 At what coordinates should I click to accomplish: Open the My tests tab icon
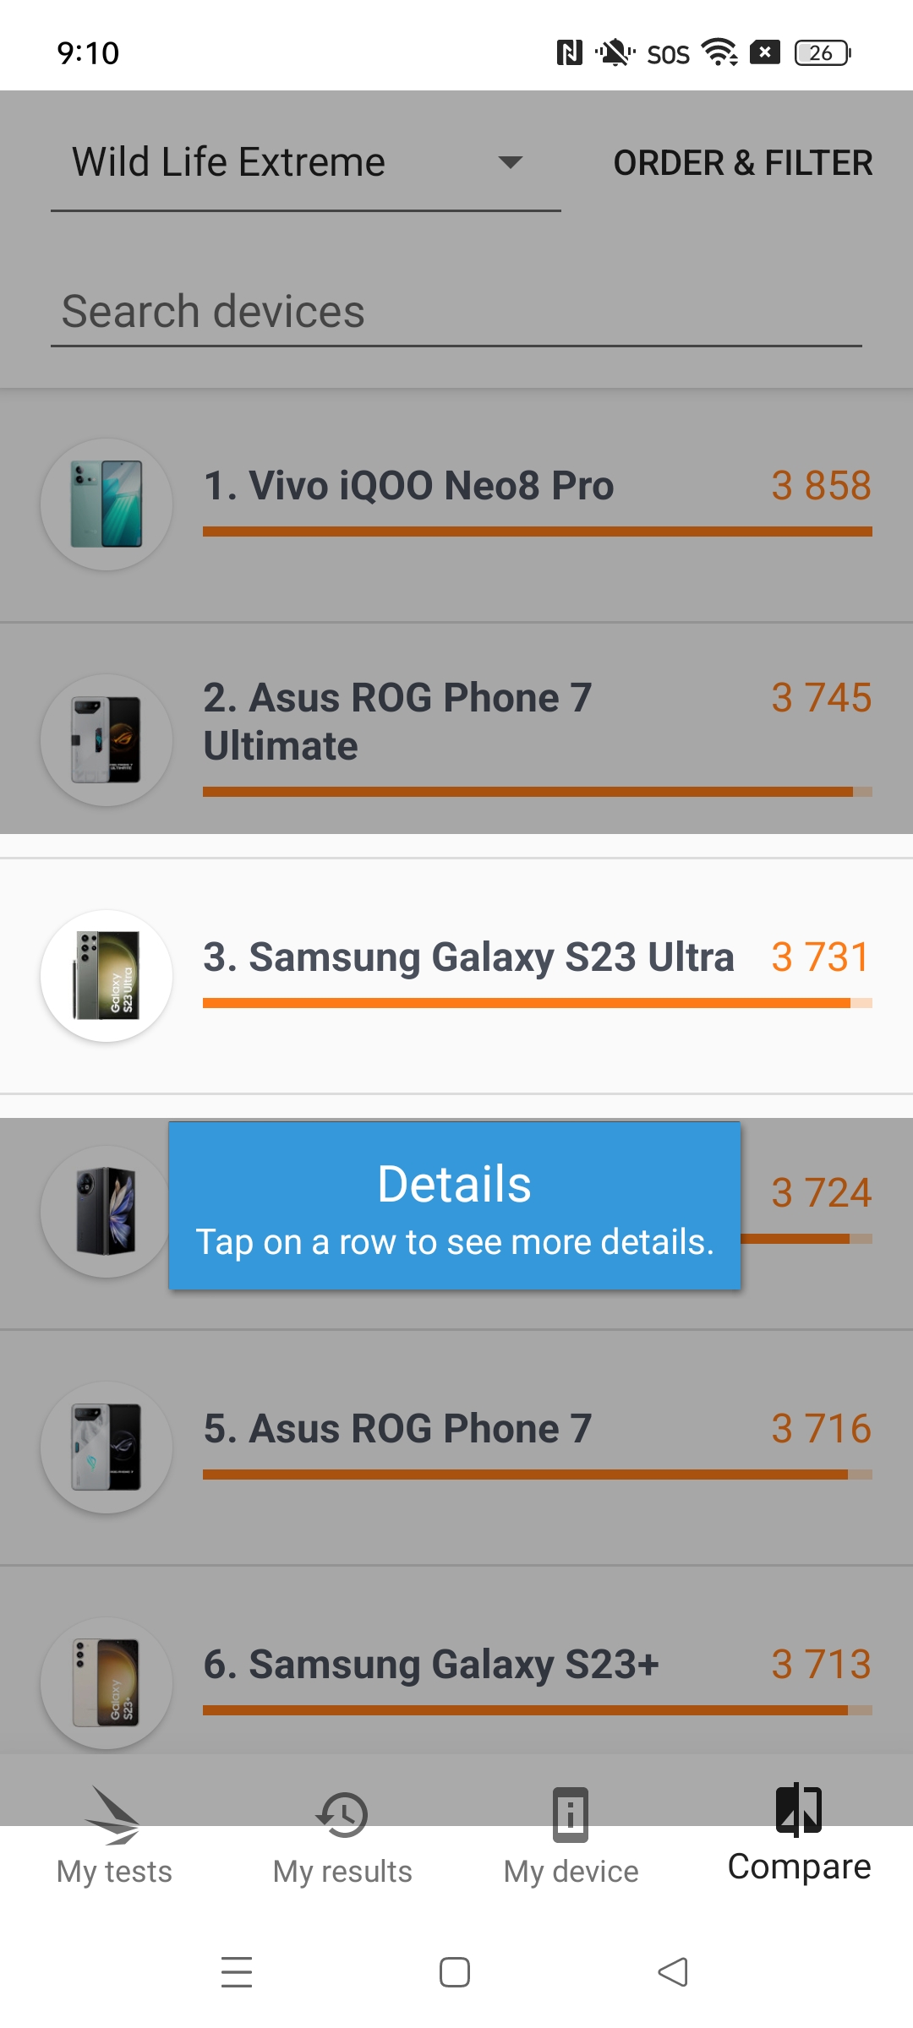(x=113, y=1814)
